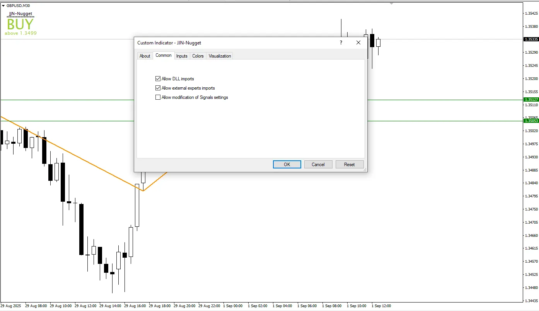
Task: Go to the Colors tab
Action: pyautogui.click(x=198, y=56)
